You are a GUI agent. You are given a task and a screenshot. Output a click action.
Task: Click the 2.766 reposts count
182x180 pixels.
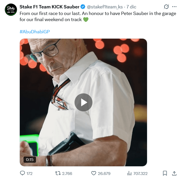67,173
